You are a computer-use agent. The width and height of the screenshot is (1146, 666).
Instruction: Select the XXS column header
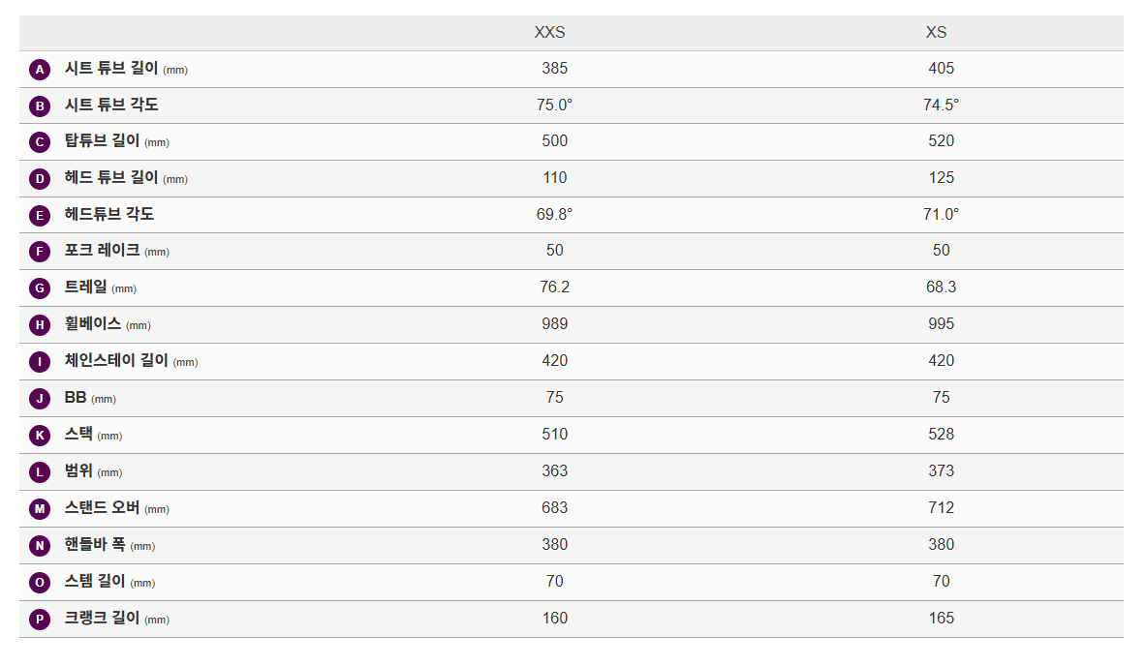(549, 32)
